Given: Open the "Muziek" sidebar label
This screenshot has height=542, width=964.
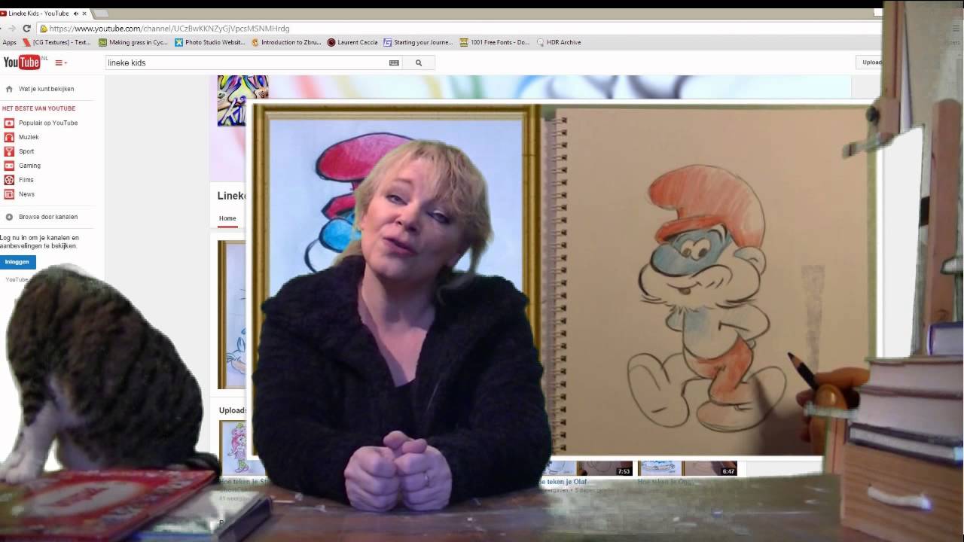Looking at the screenshot, I should coord(29,137).
